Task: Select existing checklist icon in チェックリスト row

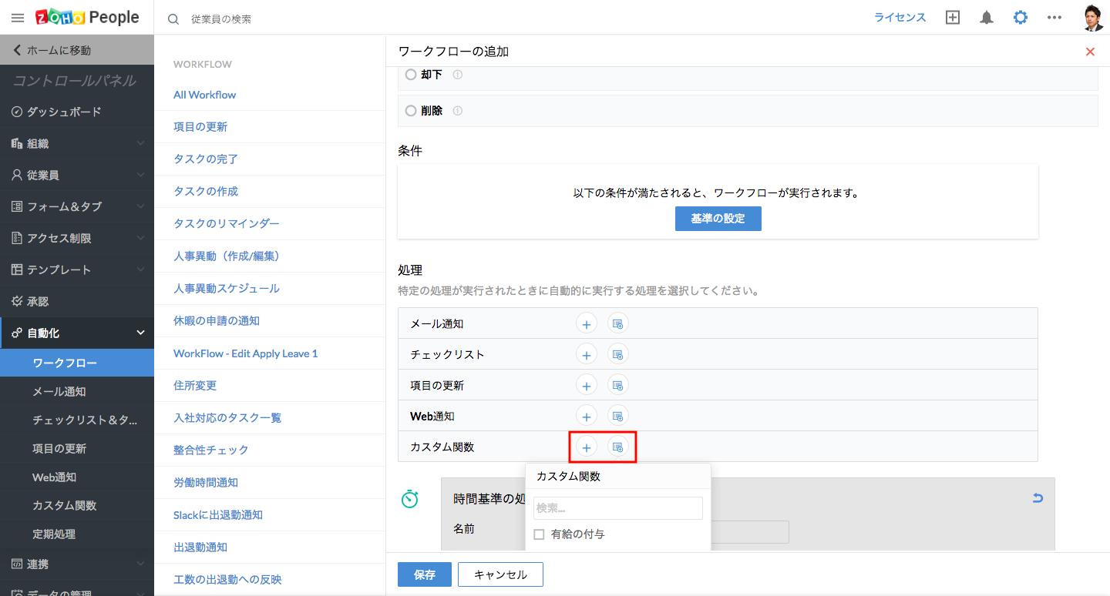Action: coord(617,355)
